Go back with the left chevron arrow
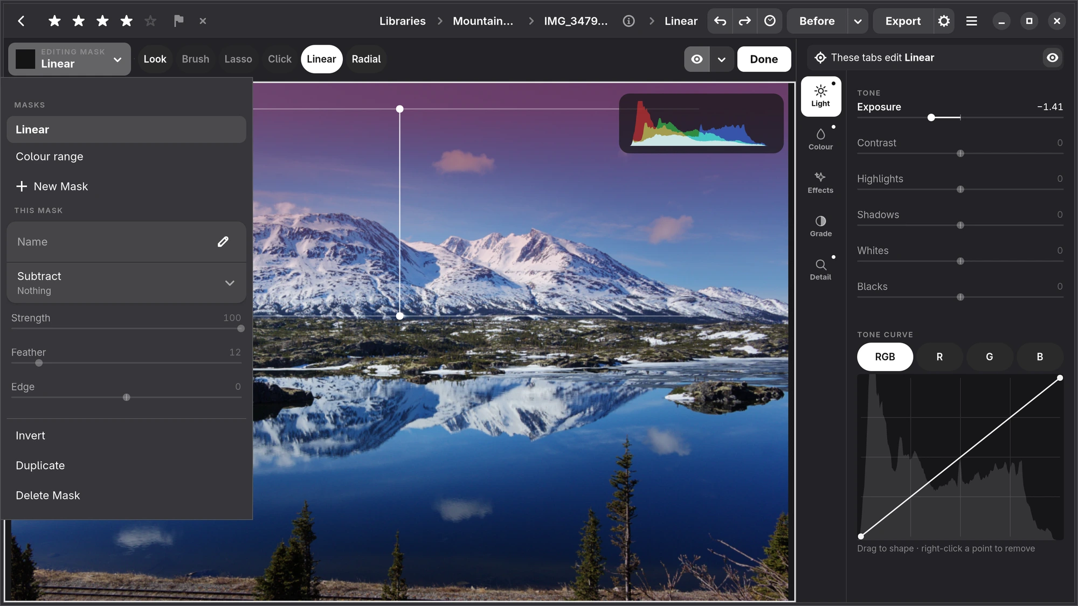This screenshot has height=606, width=1078. 21,21
